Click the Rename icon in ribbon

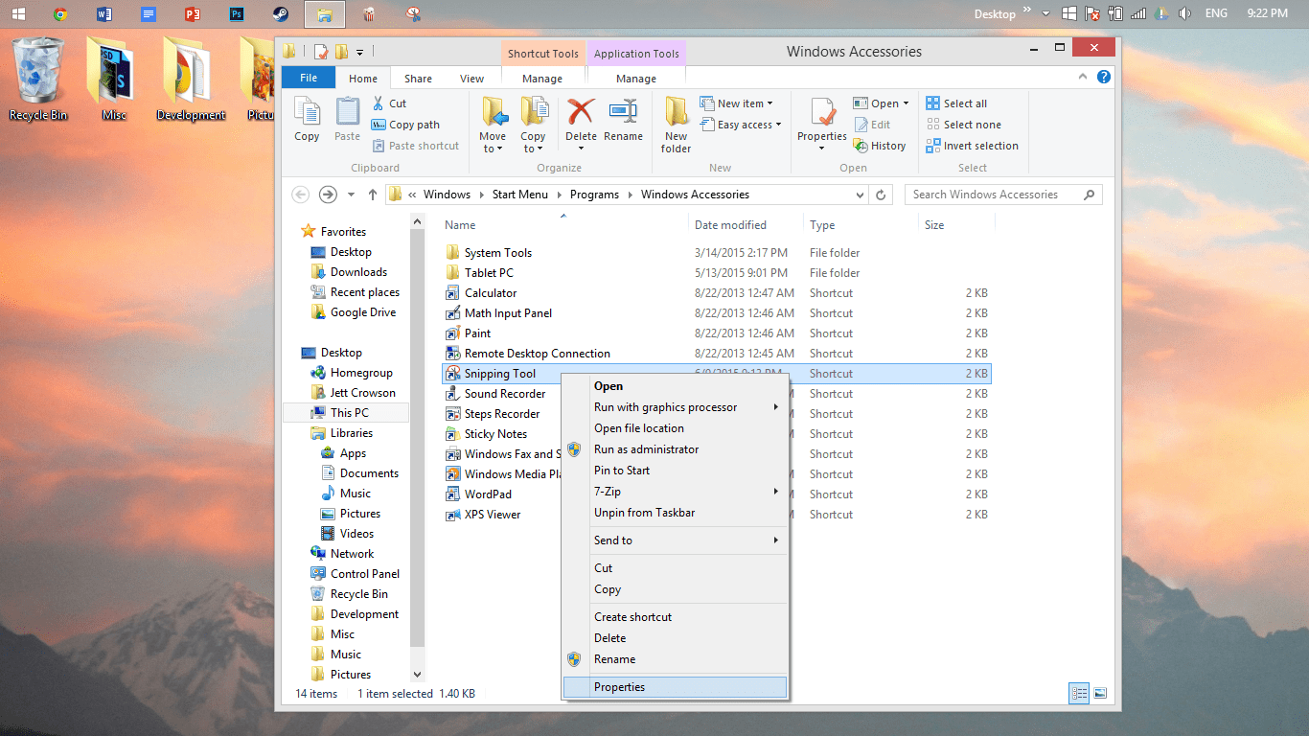point(623,113)
